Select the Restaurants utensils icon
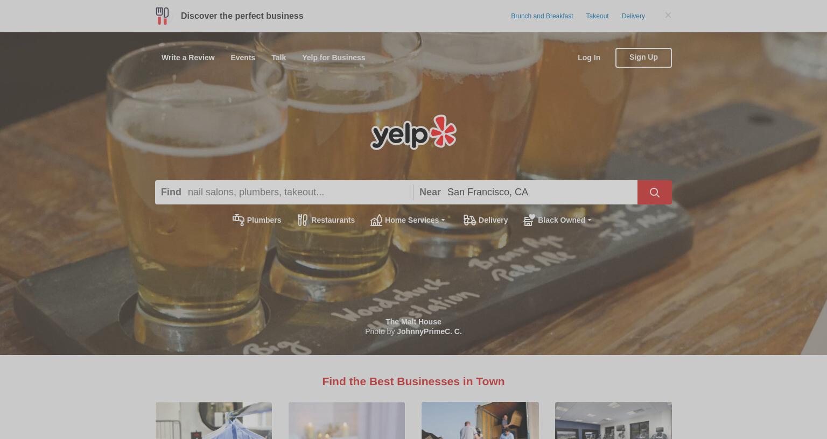 click(303, 220)
